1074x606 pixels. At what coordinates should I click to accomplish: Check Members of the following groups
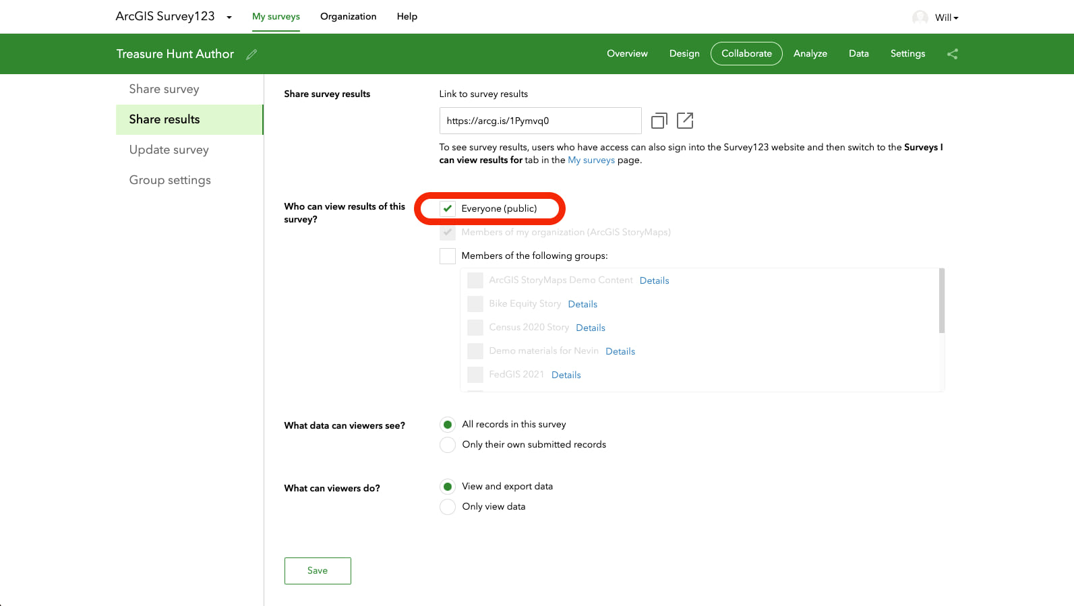click(447, 255)
